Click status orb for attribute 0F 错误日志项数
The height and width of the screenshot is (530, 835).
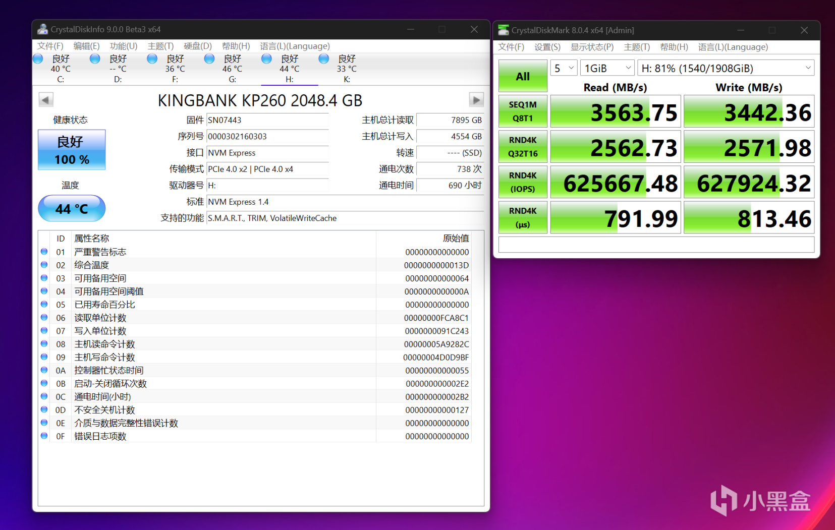(x=44, y=436)
